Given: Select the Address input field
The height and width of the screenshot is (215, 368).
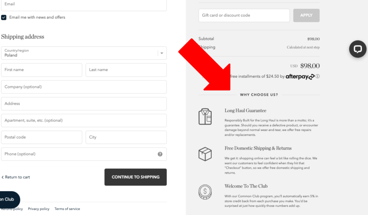Looking at the screenshot, I should pos(84,104).
